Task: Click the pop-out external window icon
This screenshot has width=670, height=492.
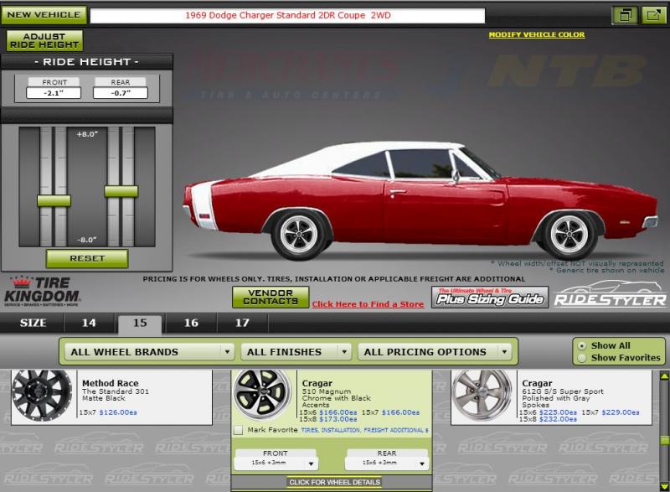Action: [653, 15]
